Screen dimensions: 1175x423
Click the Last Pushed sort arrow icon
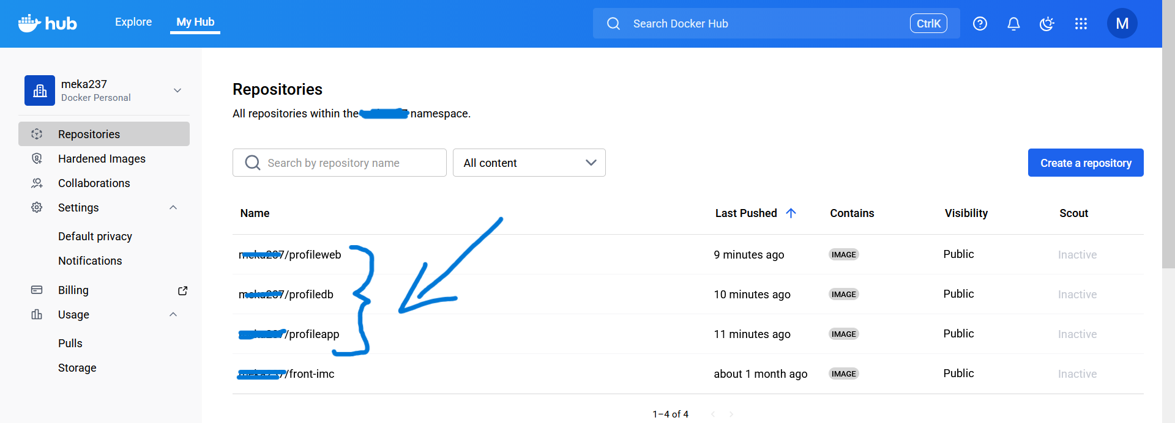pos(791,213)
